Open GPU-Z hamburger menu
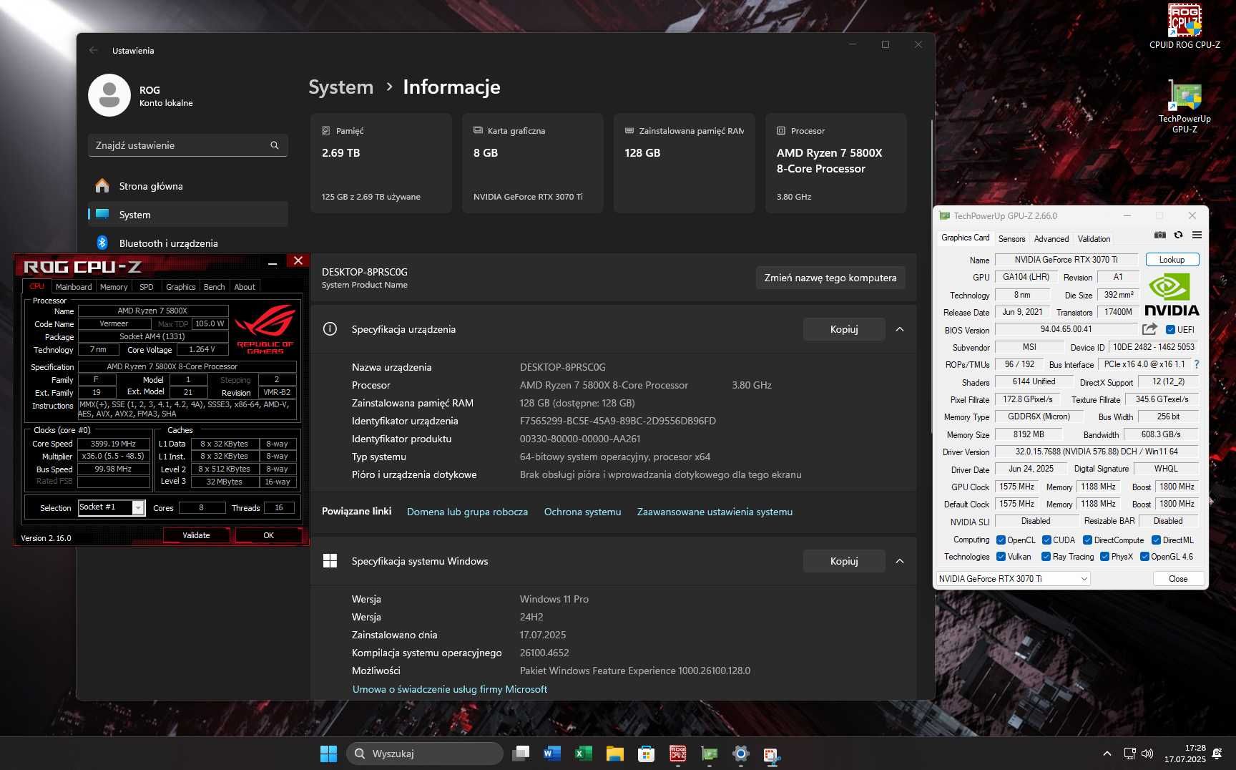The height and width of the screenshot is (770, 1236). click(1197, 235)
